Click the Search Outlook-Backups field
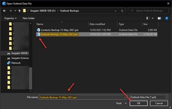The width and height of the screenshot is (172, 109). (148, 11)
